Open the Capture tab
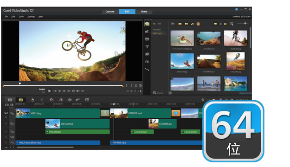 click(110, 12)
